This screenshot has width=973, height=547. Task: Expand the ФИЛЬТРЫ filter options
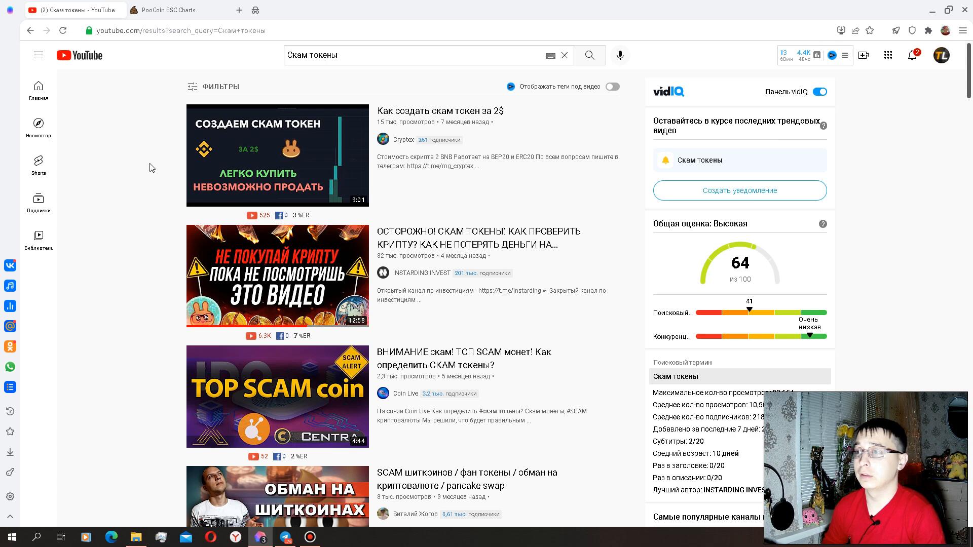[213, 87]
